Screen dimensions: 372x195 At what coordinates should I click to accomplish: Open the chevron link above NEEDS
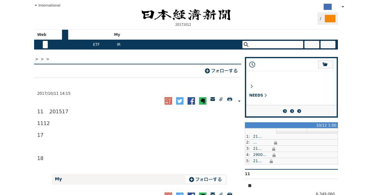[x=252, y=86]
